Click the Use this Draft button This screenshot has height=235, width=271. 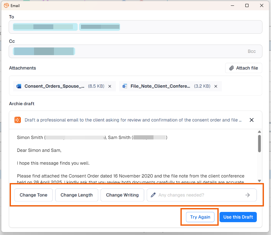[x=238, y=217]
